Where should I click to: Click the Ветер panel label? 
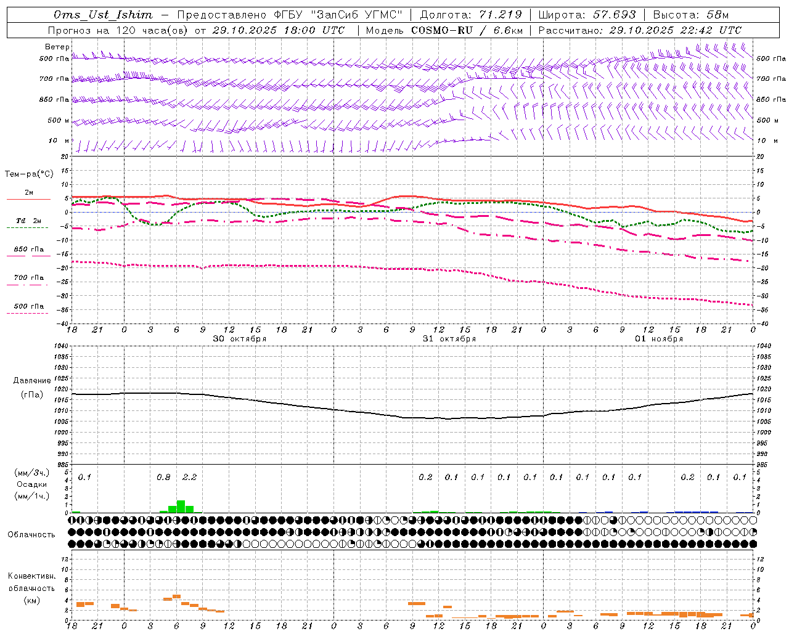coord(57,47)
